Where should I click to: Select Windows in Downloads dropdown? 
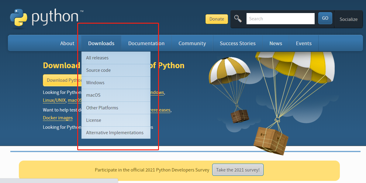116,83
